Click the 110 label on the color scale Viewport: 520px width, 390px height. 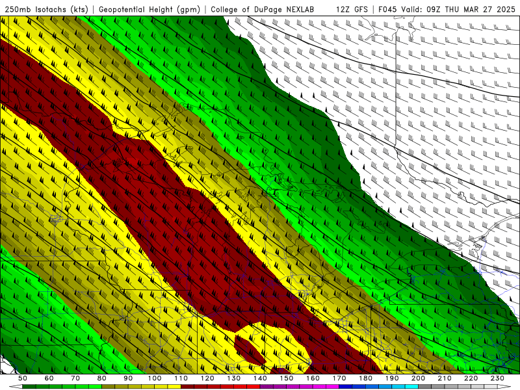click(181, 378)
